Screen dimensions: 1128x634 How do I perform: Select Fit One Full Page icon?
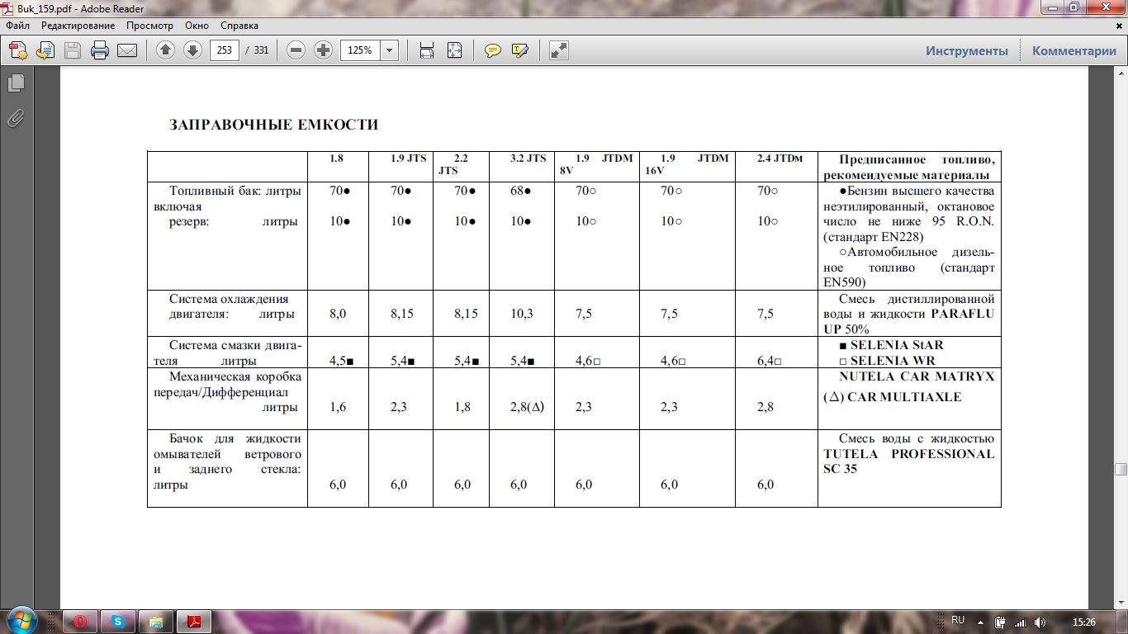(x=454, y=50)
